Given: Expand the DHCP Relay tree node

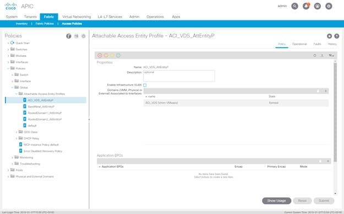Looking at the screenshot, I should point(17,138).
